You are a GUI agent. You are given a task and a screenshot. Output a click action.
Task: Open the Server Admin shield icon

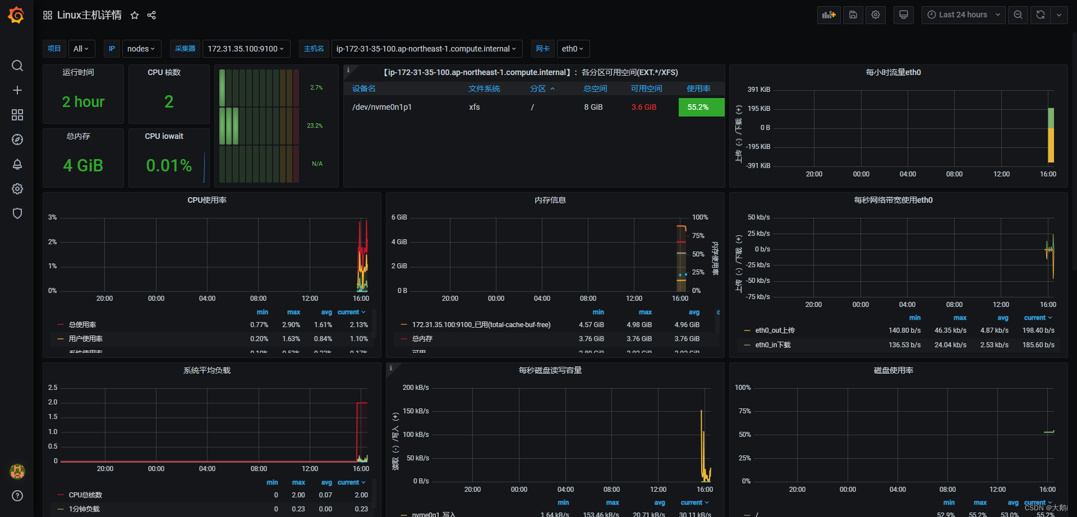pos(17,213)
